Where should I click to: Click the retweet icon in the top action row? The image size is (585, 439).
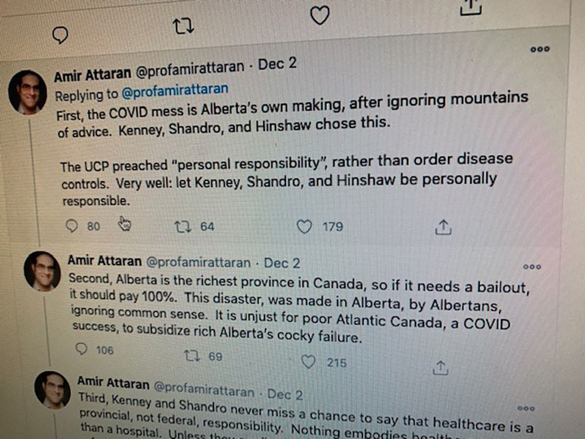point(184,26)
